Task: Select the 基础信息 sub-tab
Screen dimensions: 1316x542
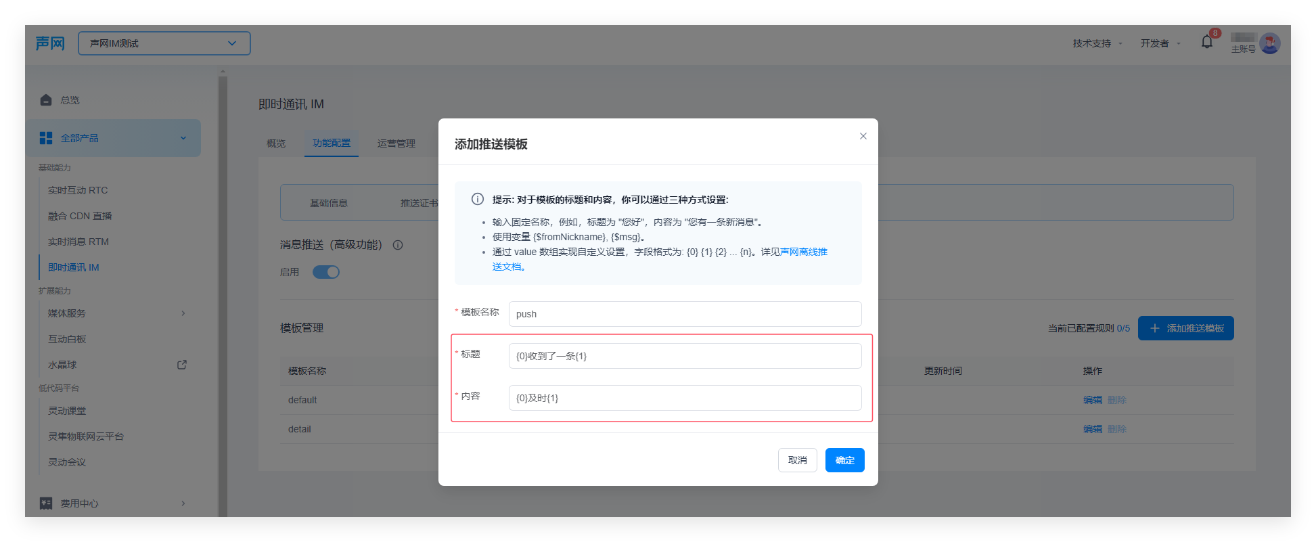Action: 329,203
